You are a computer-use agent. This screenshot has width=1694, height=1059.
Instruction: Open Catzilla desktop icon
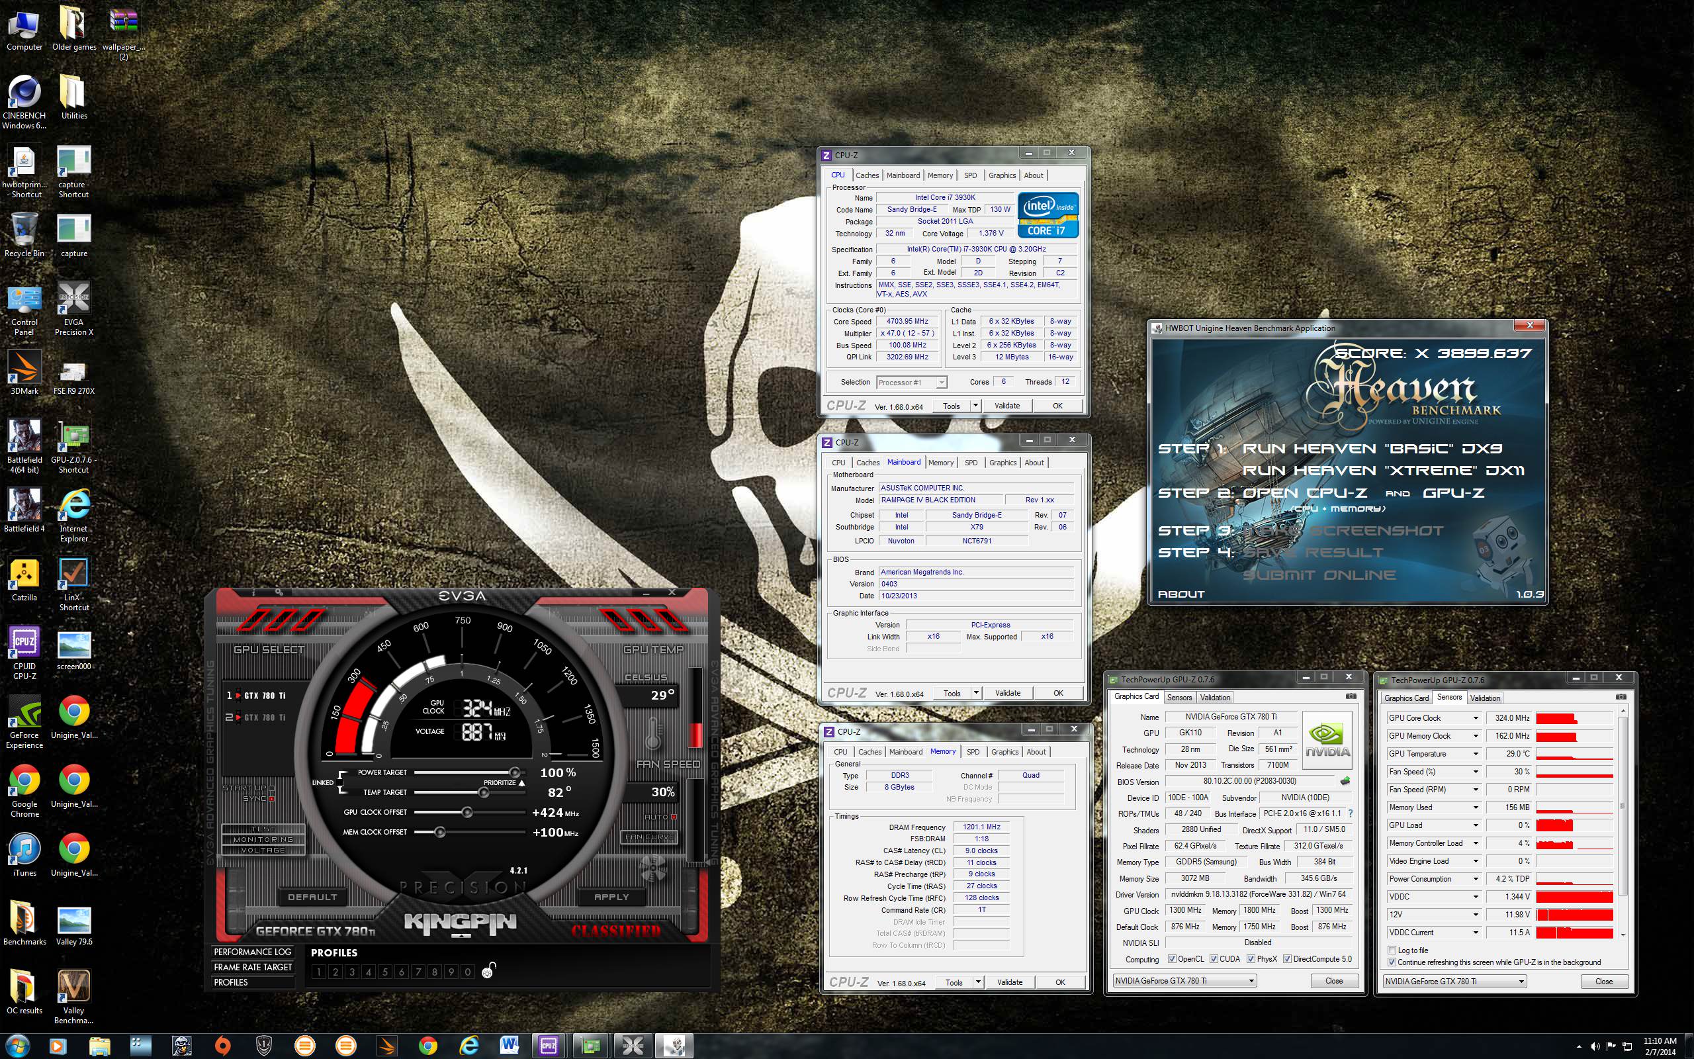coord(24,580)
